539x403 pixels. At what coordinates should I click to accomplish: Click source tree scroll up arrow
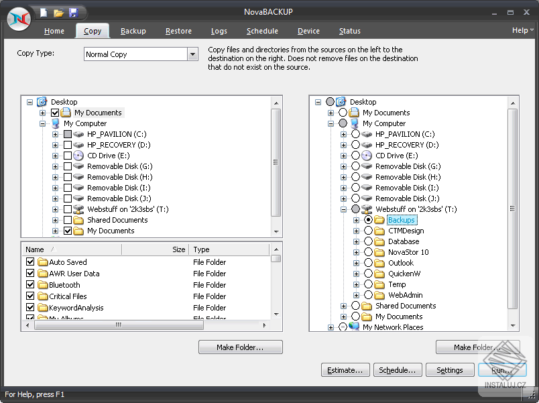(276, 103)
